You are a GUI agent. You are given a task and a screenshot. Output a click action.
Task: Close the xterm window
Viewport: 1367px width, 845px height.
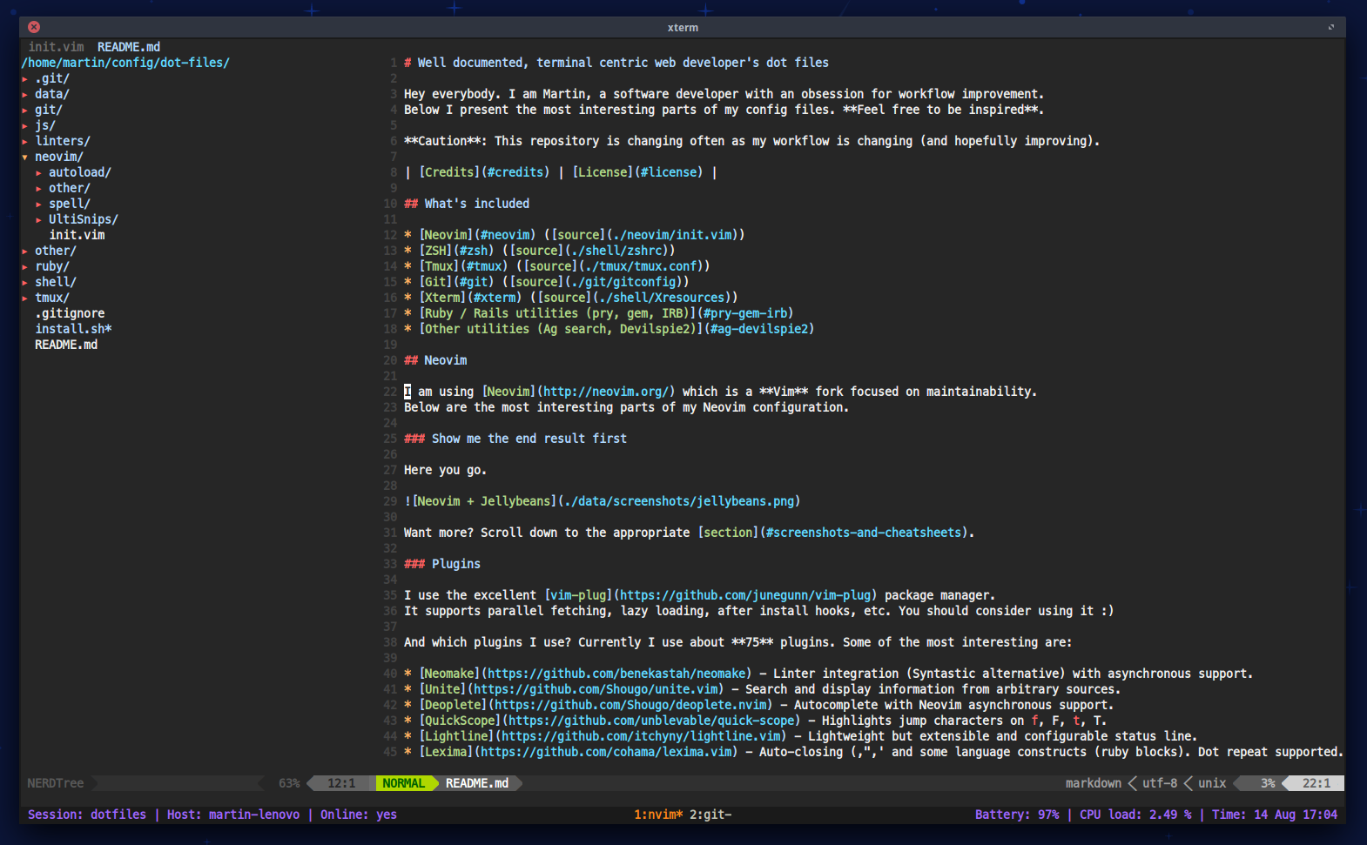(34, 27)
